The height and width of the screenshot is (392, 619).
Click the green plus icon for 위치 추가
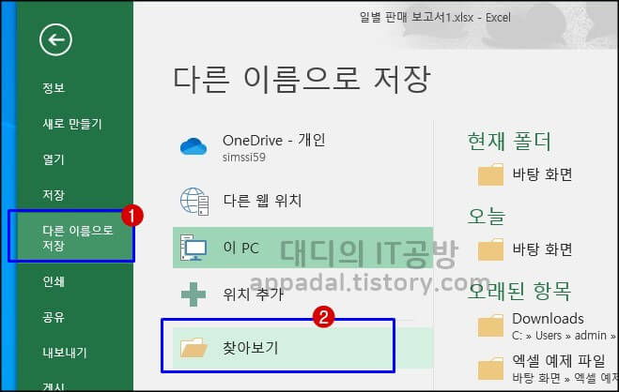click(x=193, y=294)
